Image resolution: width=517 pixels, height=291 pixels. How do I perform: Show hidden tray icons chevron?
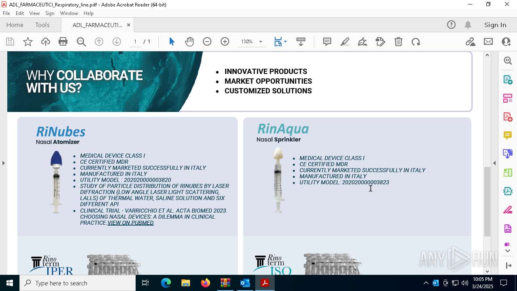426,283
